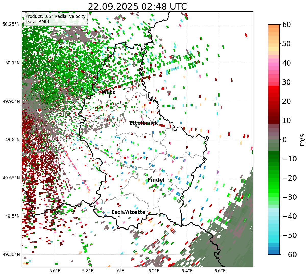Image resolution: width=308 pixels, height=276 pixels.
Task: Click the red radar site marker
Action: click(39, 110)
